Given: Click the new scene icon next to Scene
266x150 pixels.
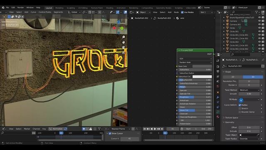Looking at the screenshot, I should pyautogui.click(x=225, y=7).
